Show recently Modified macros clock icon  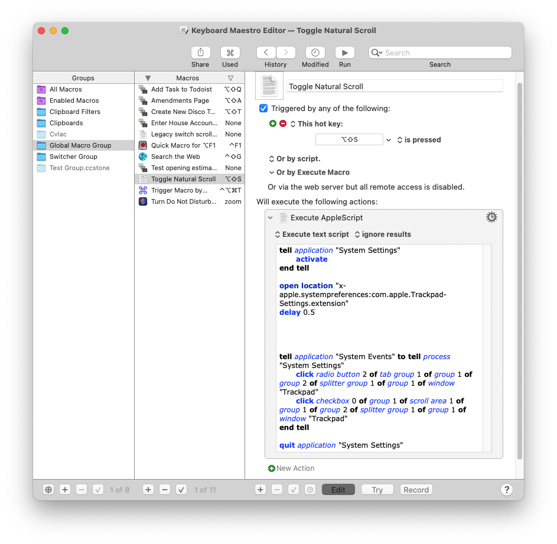click(x=315, y=53)
